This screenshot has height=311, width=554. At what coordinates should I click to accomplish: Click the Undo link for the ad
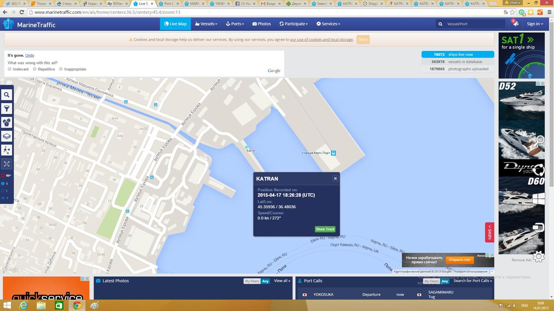coord(30,55)
